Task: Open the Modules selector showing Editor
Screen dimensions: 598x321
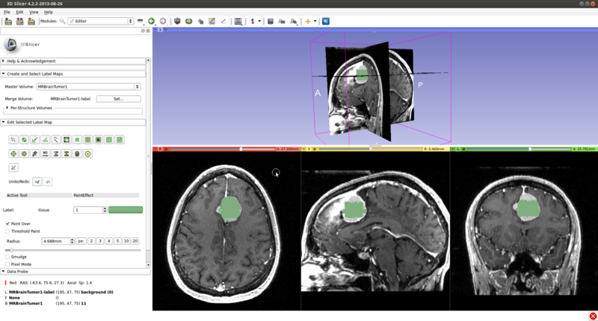Action: coord(100,22)
